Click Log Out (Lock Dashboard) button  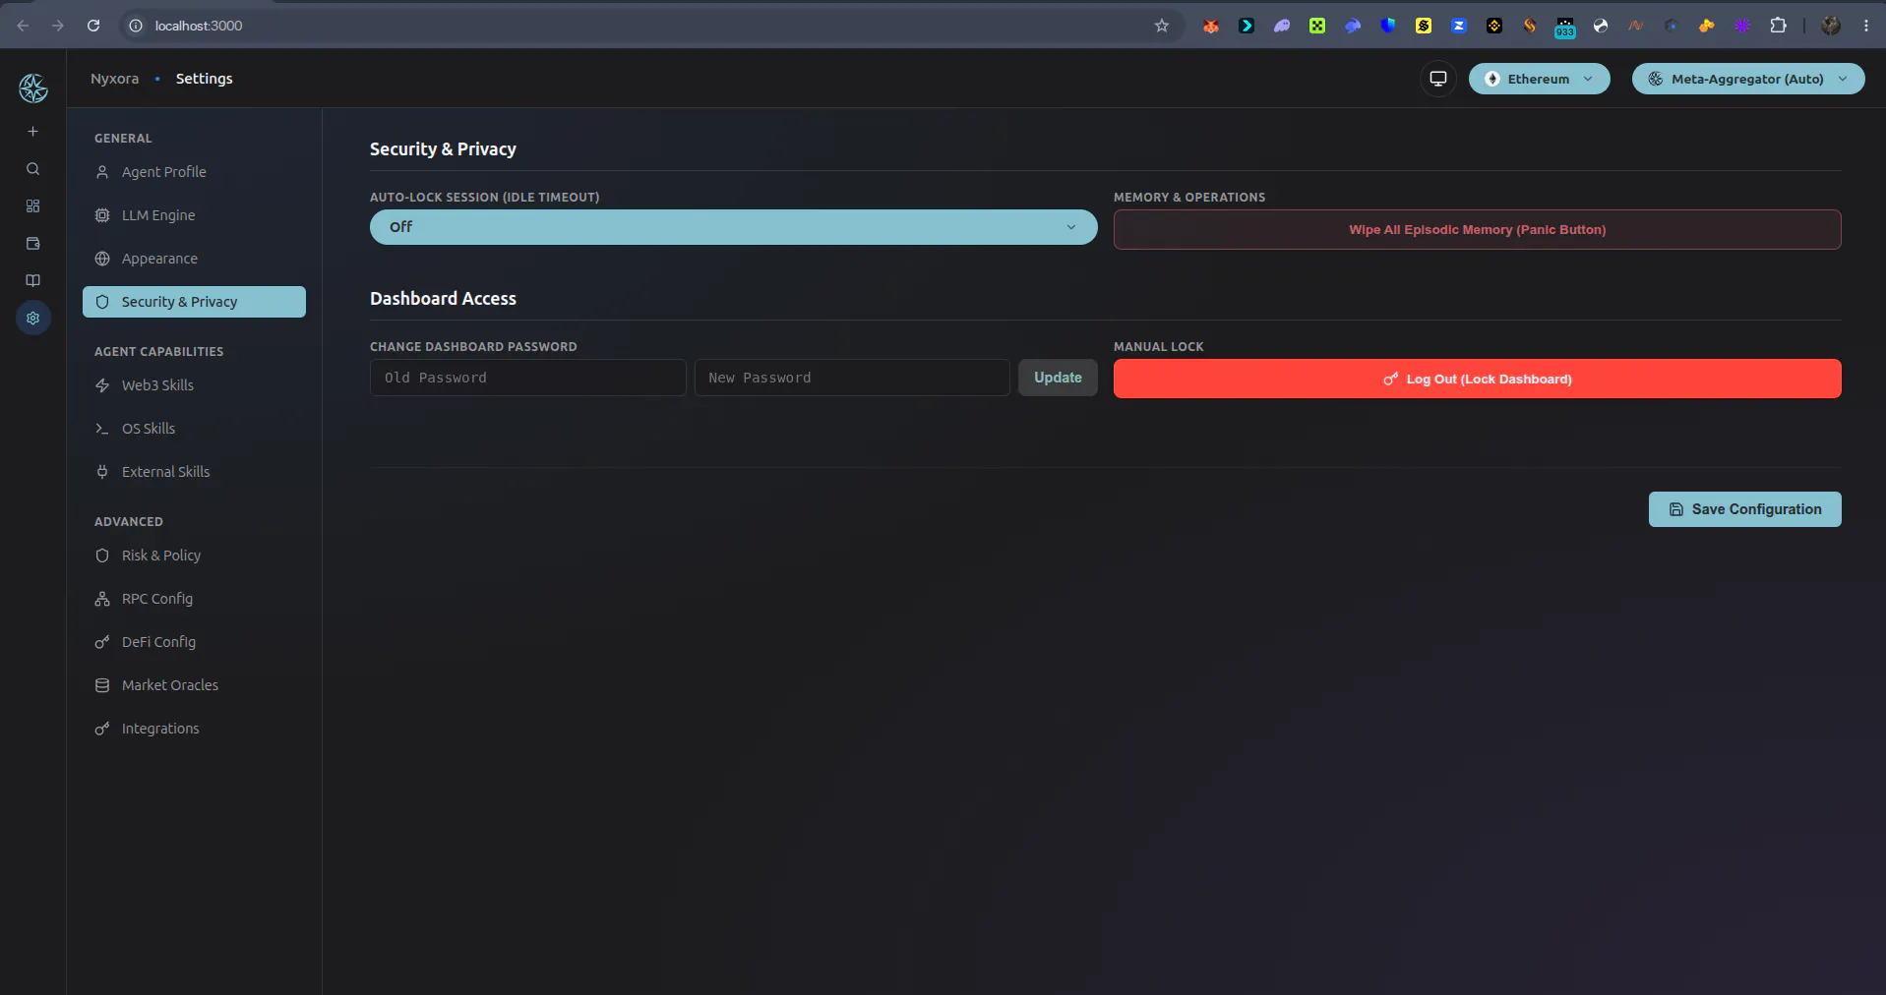pos(1478,379)
